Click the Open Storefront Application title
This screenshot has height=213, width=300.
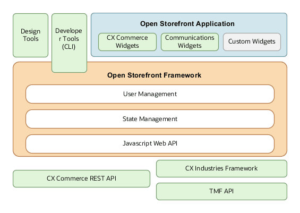pyautogui.click(x=187, y=24)
